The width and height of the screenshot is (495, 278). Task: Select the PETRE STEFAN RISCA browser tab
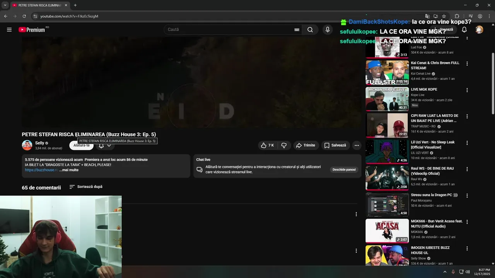tap(40, 5)
